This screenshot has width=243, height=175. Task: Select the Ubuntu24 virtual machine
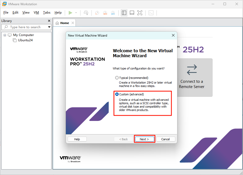(x=25, y=40)
